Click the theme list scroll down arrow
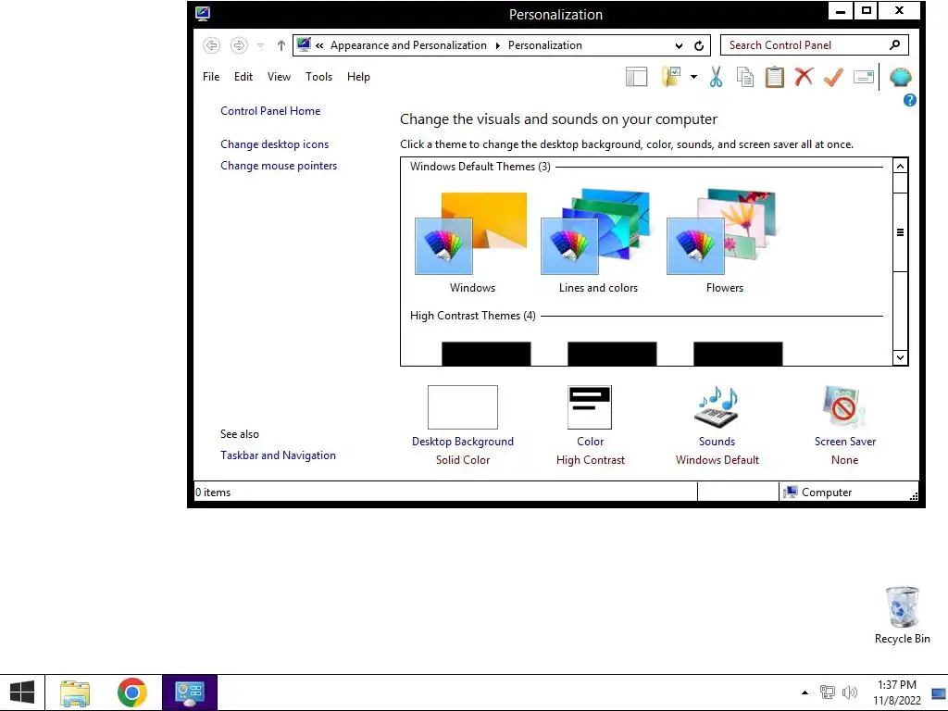Image resolution: width=948 pixels, height=711 pixels. (x=900, y=357)
